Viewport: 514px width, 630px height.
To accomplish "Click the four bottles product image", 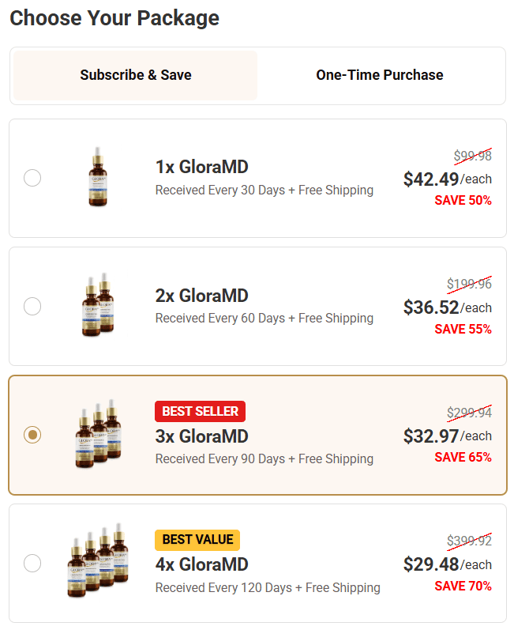I will pos(99,560).
